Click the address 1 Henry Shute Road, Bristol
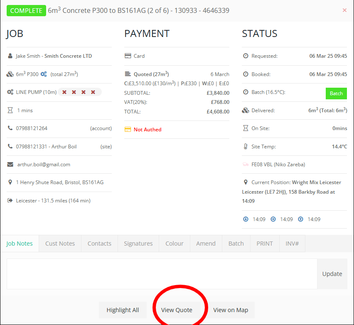 59,182
